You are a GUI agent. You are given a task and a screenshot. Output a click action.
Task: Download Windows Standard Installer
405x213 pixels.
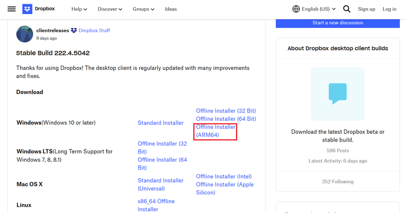(160, 123)
